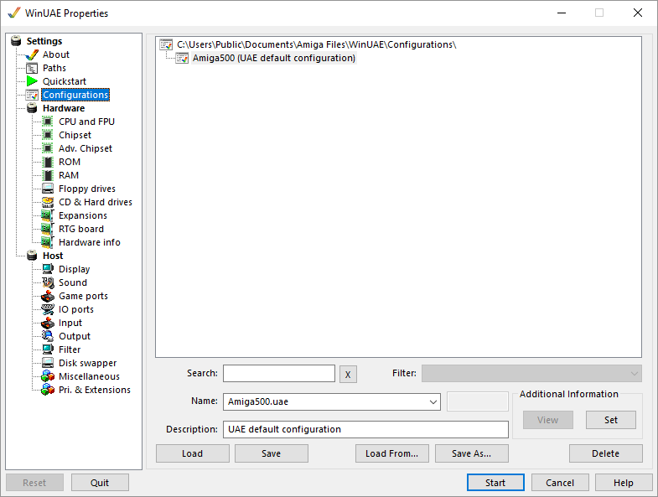
Task: Open the Sound settings page
Action: point(73,282)
